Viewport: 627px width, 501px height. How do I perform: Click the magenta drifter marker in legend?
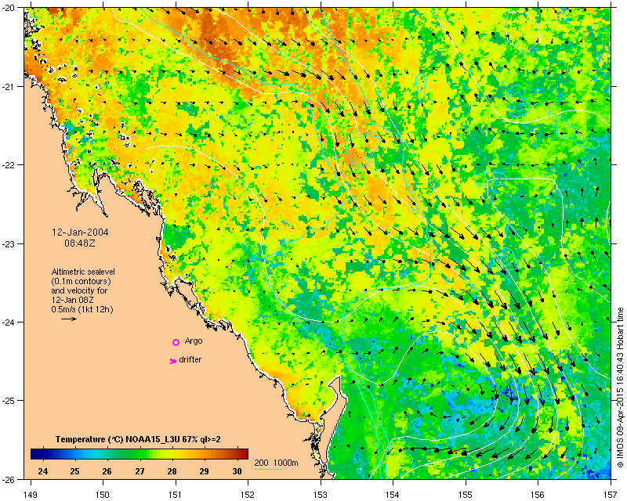[173, 361]
